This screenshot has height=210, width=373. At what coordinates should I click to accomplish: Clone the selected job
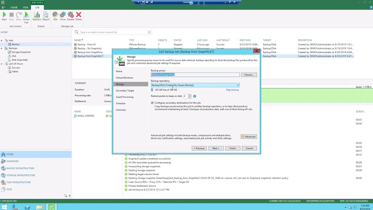coord(63,16)
